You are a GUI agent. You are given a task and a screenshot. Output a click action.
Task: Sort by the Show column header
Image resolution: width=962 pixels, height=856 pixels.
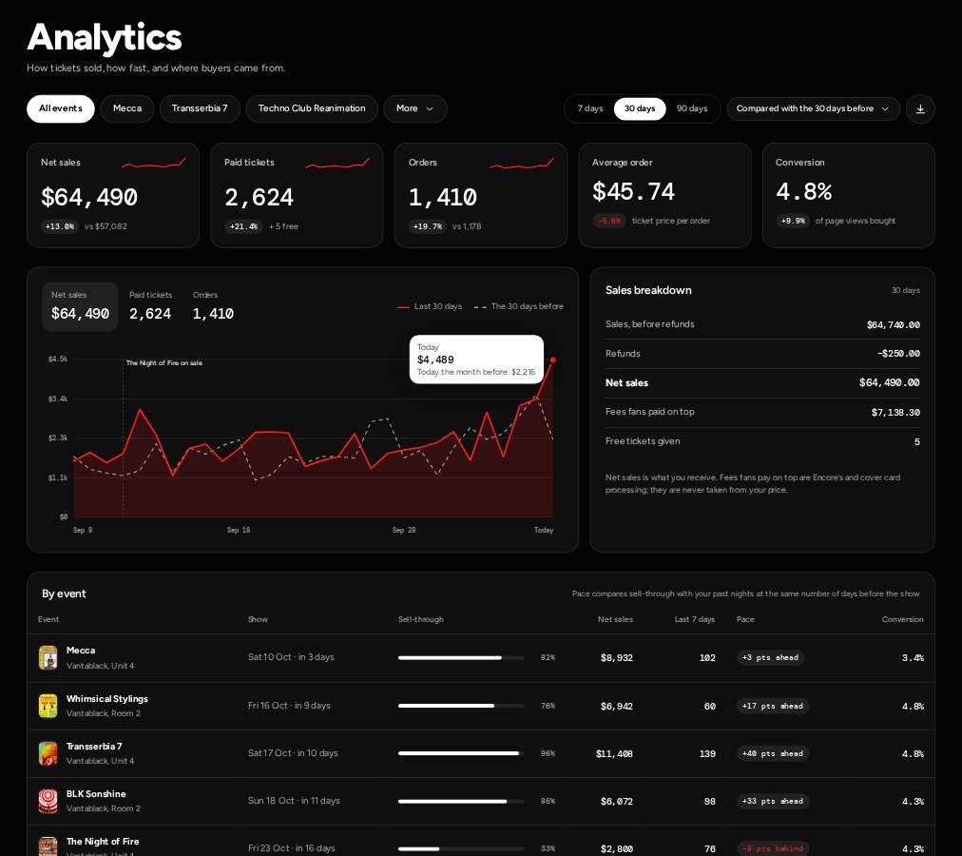click(258, 619)
